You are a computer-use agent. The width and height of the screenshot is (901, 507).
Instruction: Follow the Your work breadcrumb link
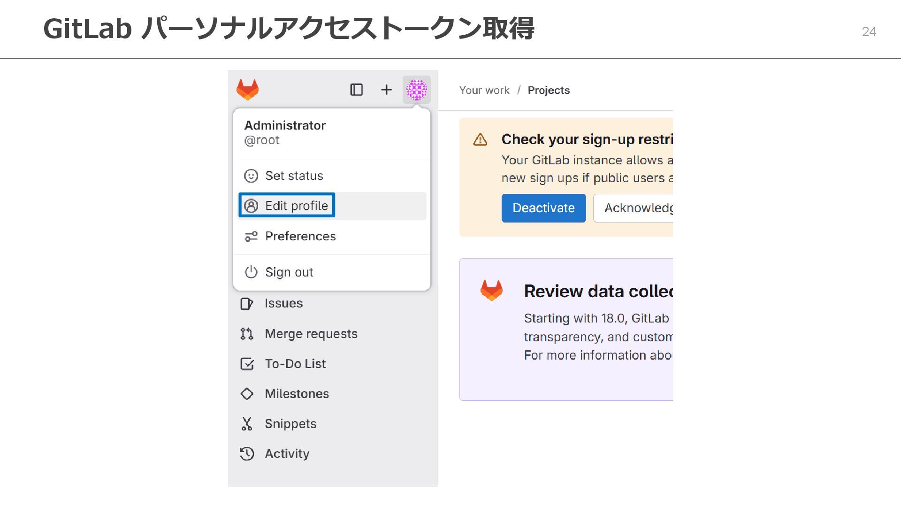pyautogui.click(x=484, y=90)
